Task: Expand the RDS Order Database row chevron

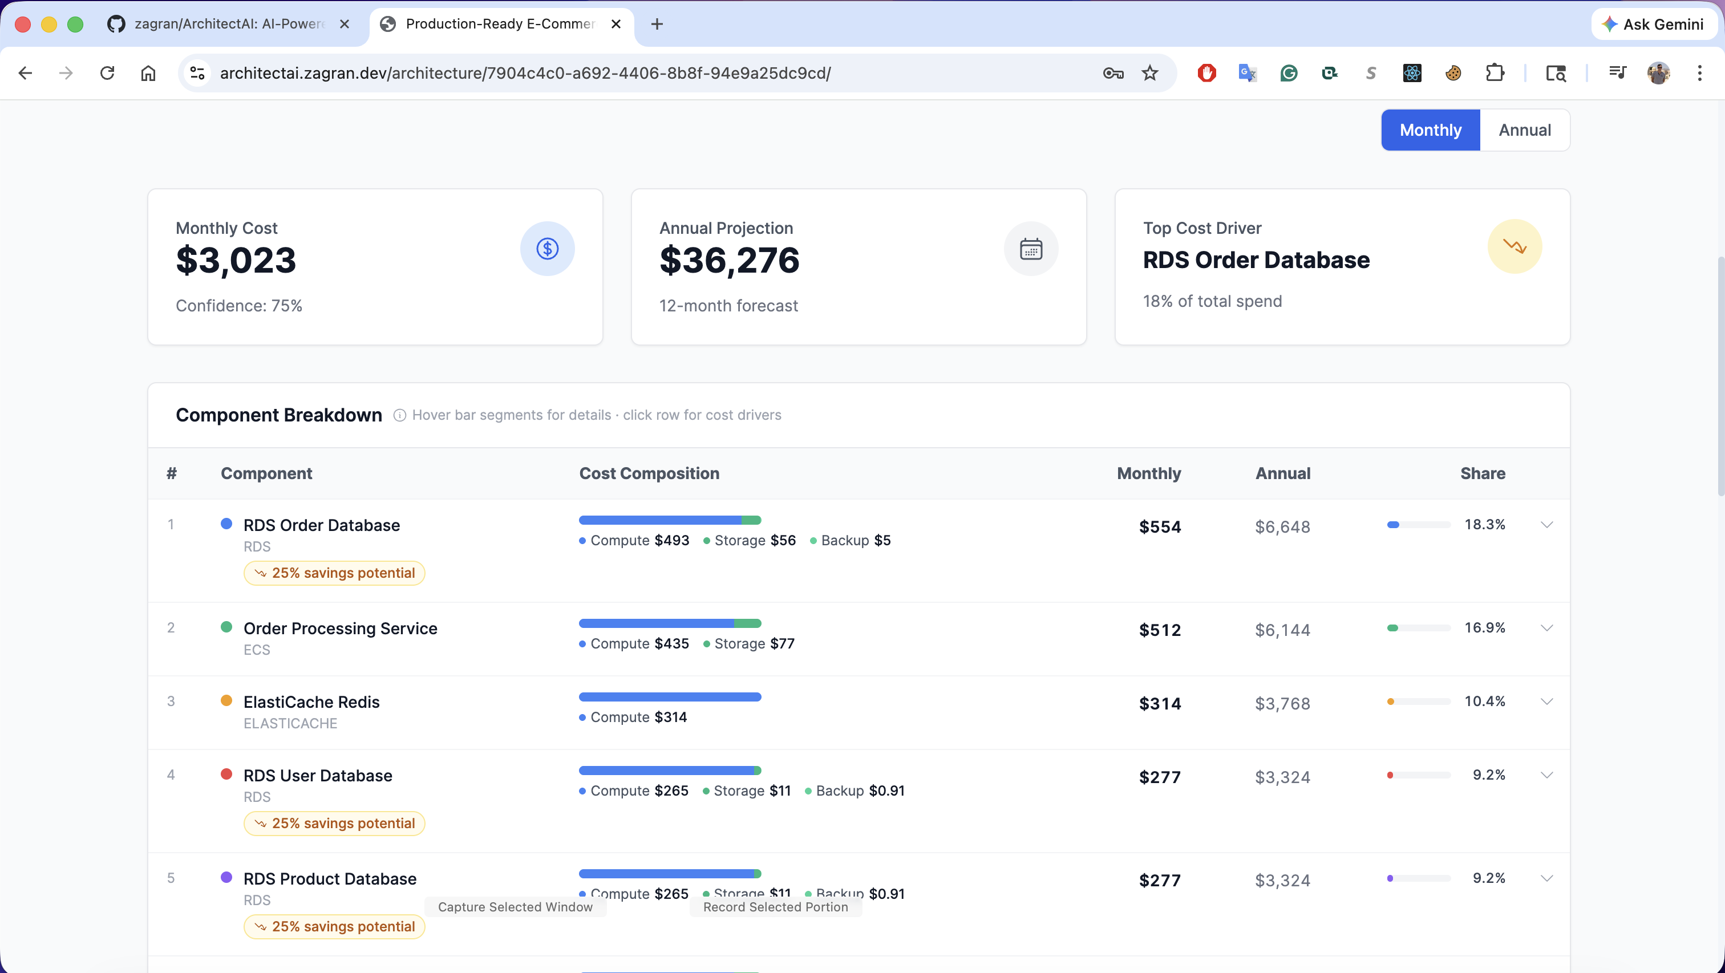Action: [x=1547, y=524]
